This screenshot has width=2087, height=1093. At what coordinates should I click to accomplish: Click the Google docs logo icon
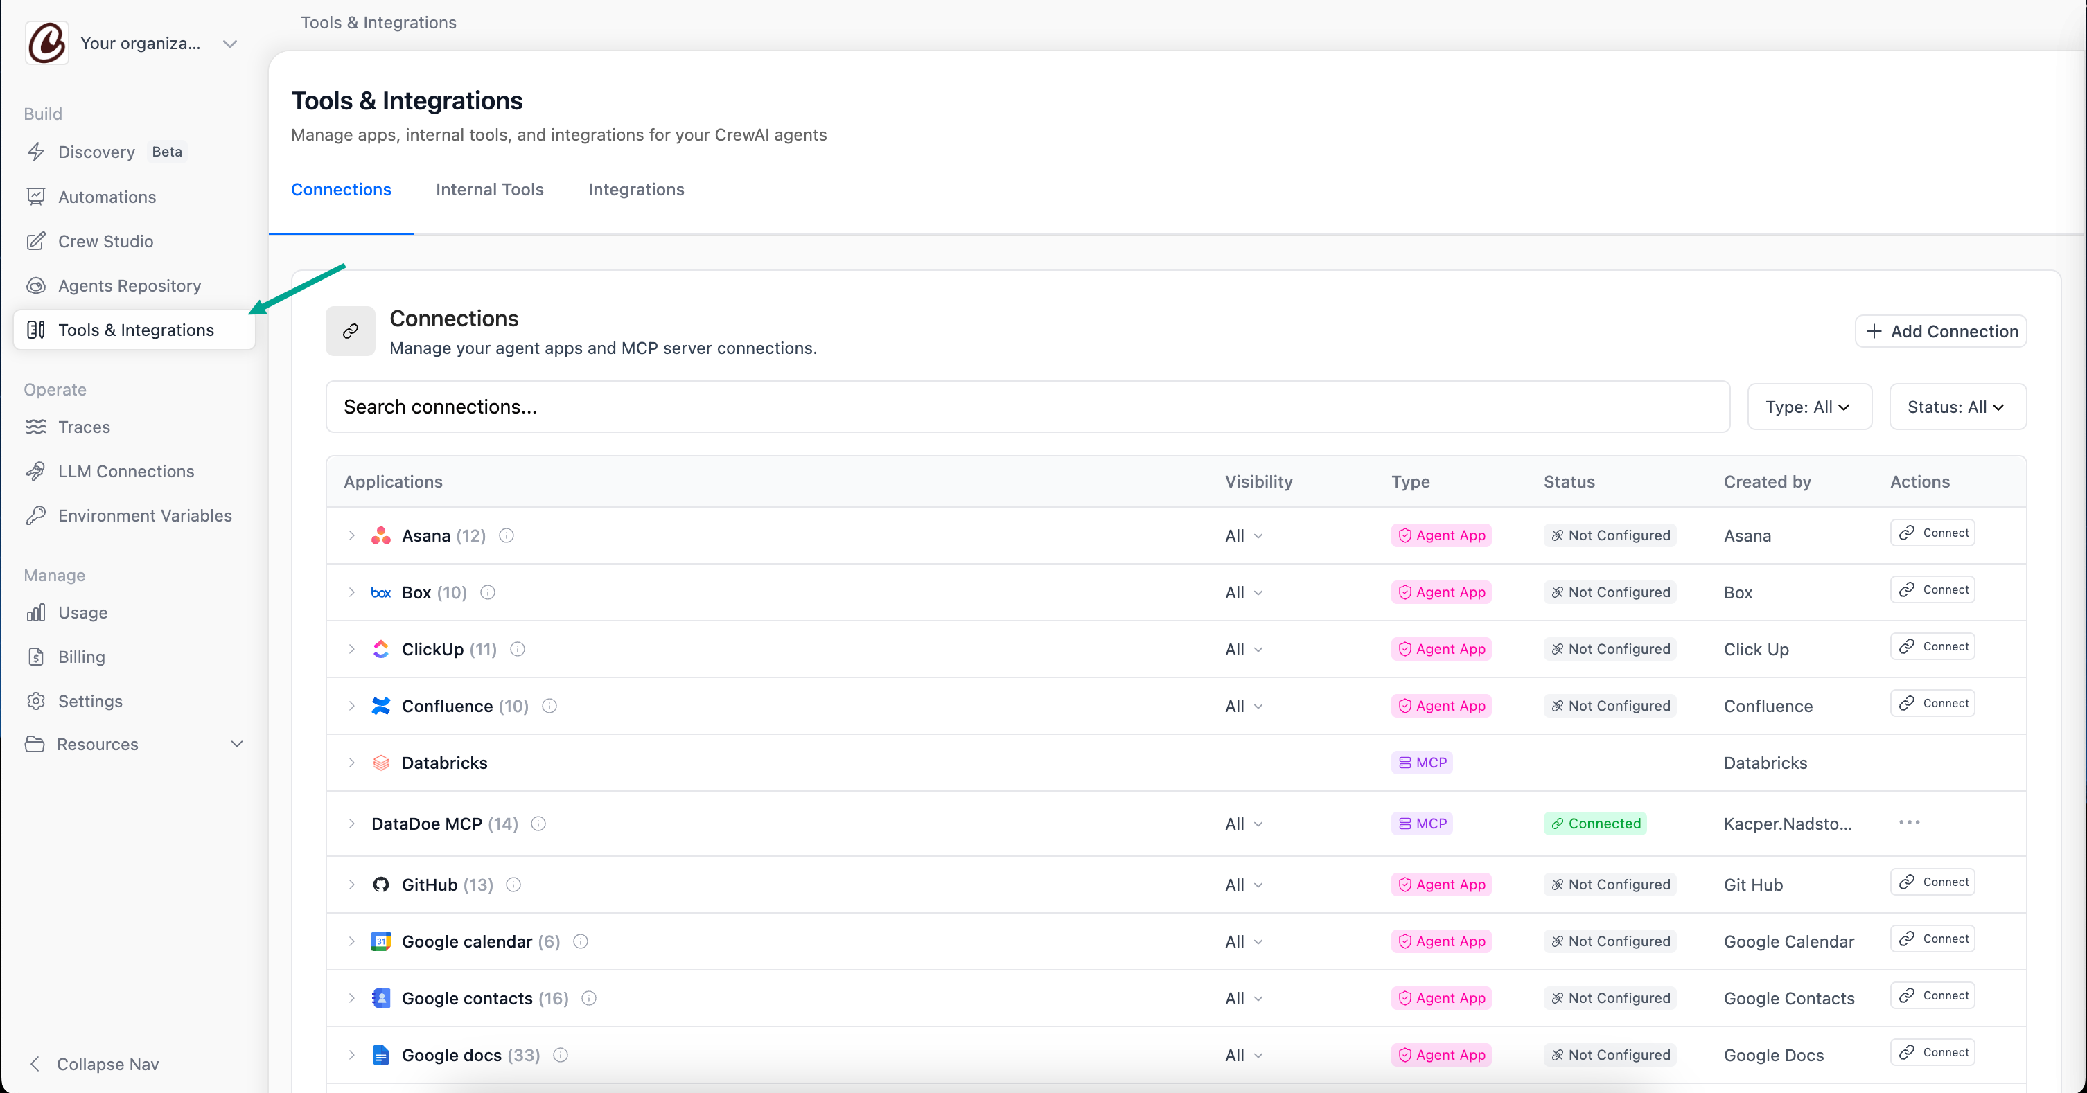381,1055
